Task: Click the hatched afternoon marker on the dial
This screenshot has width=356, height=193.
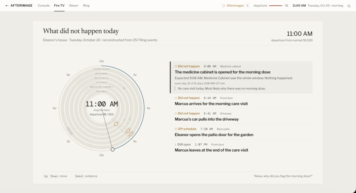Action: 70,131
